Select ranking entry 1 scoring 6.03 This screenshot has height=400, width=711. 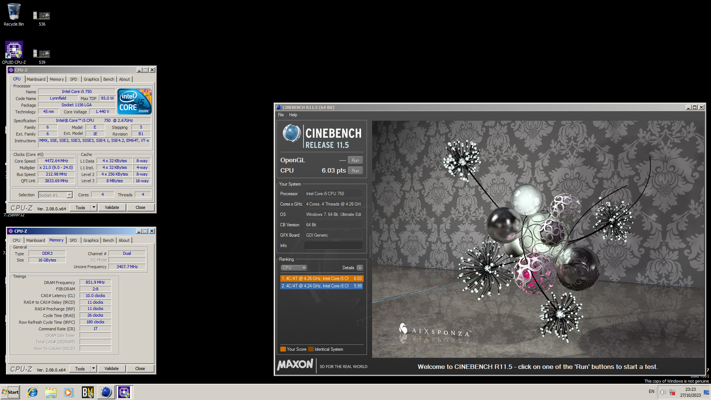(322, 279)
